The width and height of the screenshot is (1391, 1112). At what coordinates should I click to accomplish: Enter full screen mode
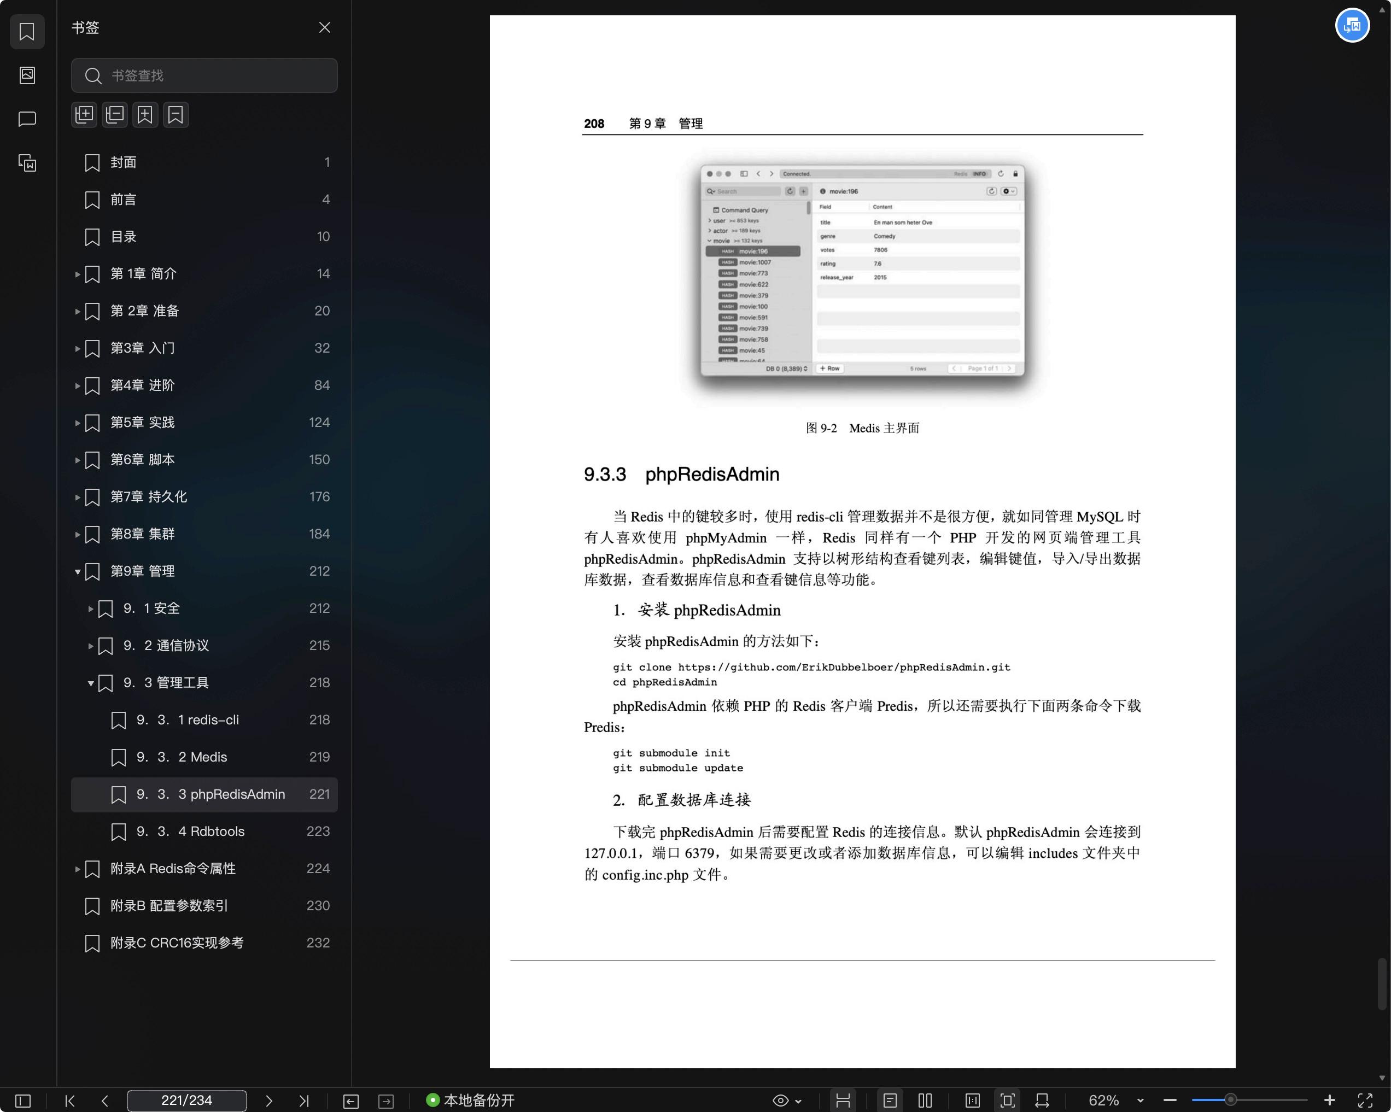click(x=1365, y=1101)
